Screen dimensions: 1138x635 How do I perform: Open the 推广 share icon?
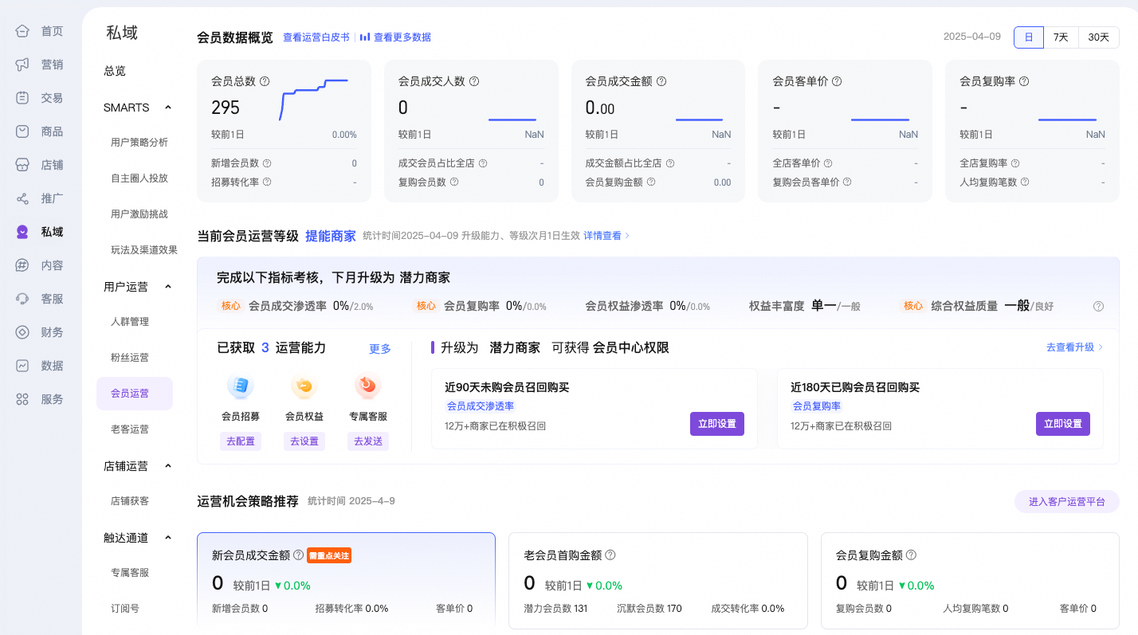[23, 198]
